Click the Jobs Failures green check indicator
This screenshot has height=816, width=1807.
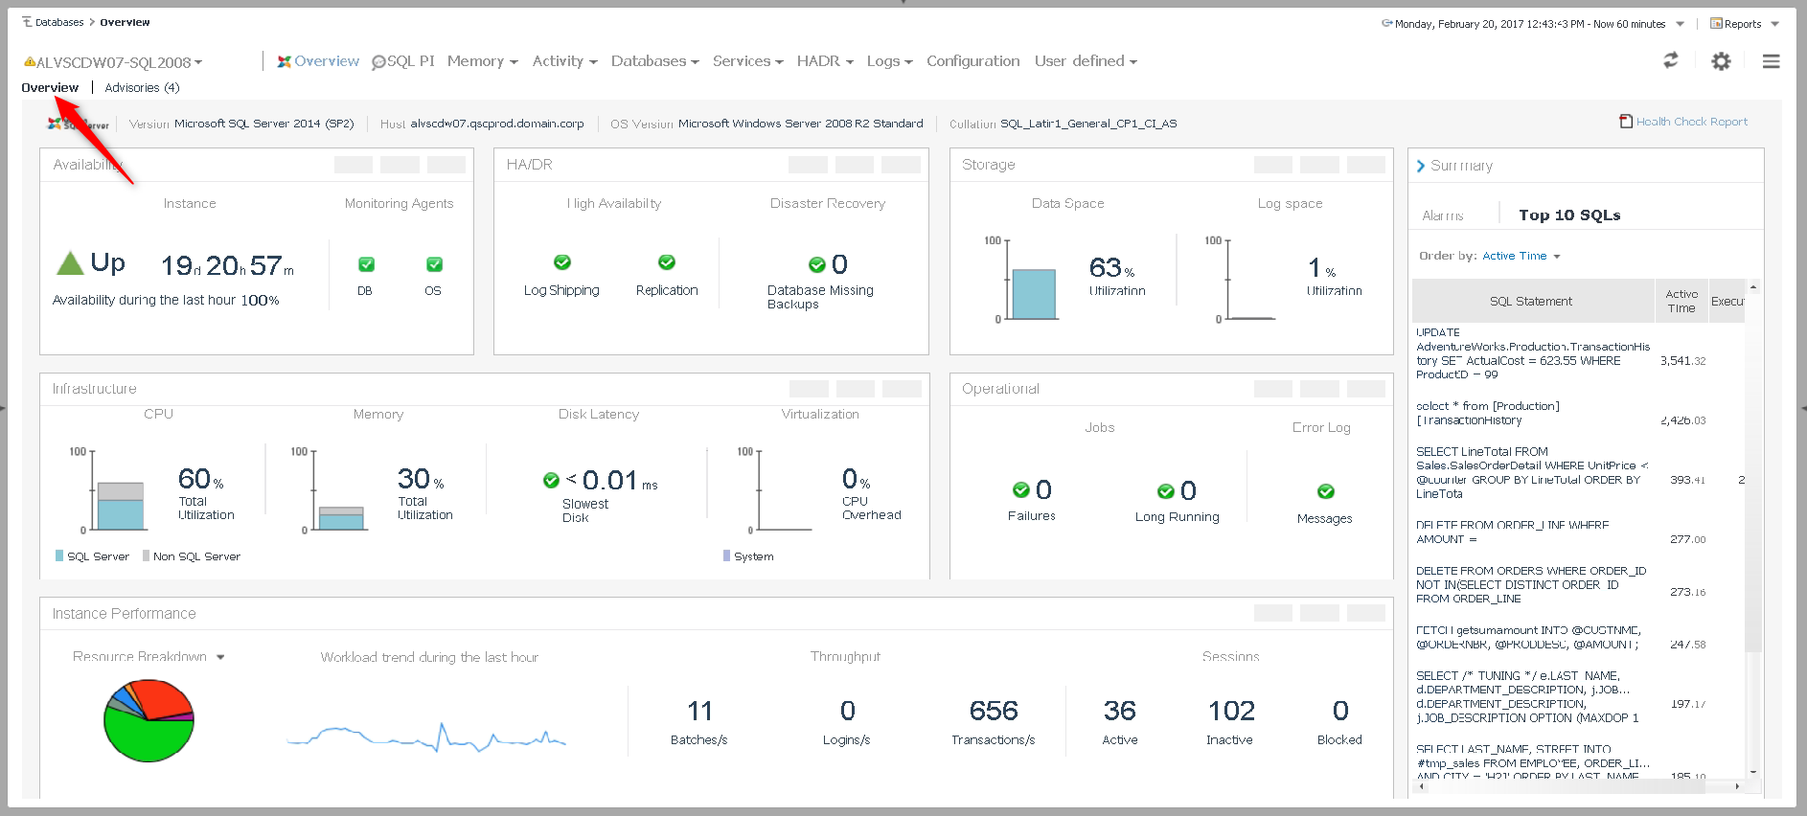click(x=1021, y=490)
